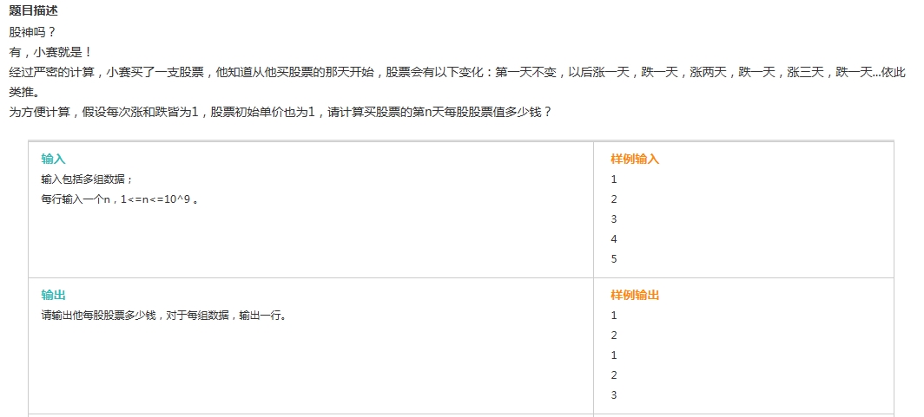
Task: Click value 2 under 样例输入
Action: 614,199
